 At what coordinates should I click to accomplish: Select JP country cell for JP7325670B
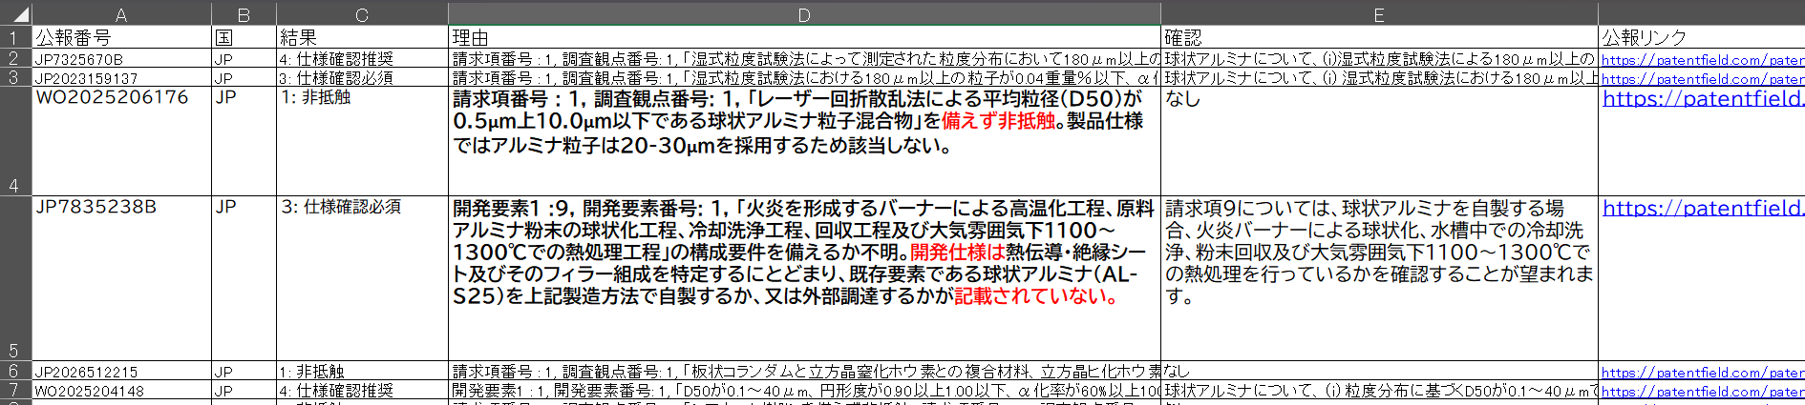[244, 58]
